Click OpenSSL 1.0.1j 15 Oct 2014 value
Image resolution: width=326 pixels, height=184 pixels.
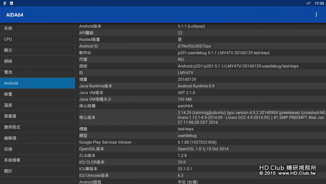[203, 149]
